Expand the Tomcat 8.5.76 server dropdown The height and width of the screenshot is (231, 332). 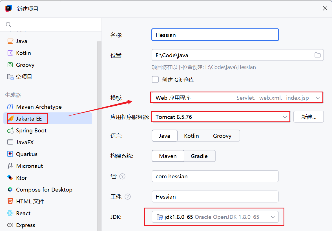pyautogui.click(x=284, y=117)
